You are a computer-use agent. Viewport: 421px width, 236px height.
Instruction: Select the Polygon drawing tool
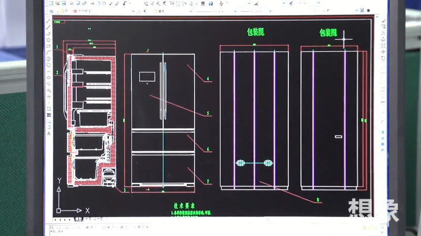[x=48, y=39]
